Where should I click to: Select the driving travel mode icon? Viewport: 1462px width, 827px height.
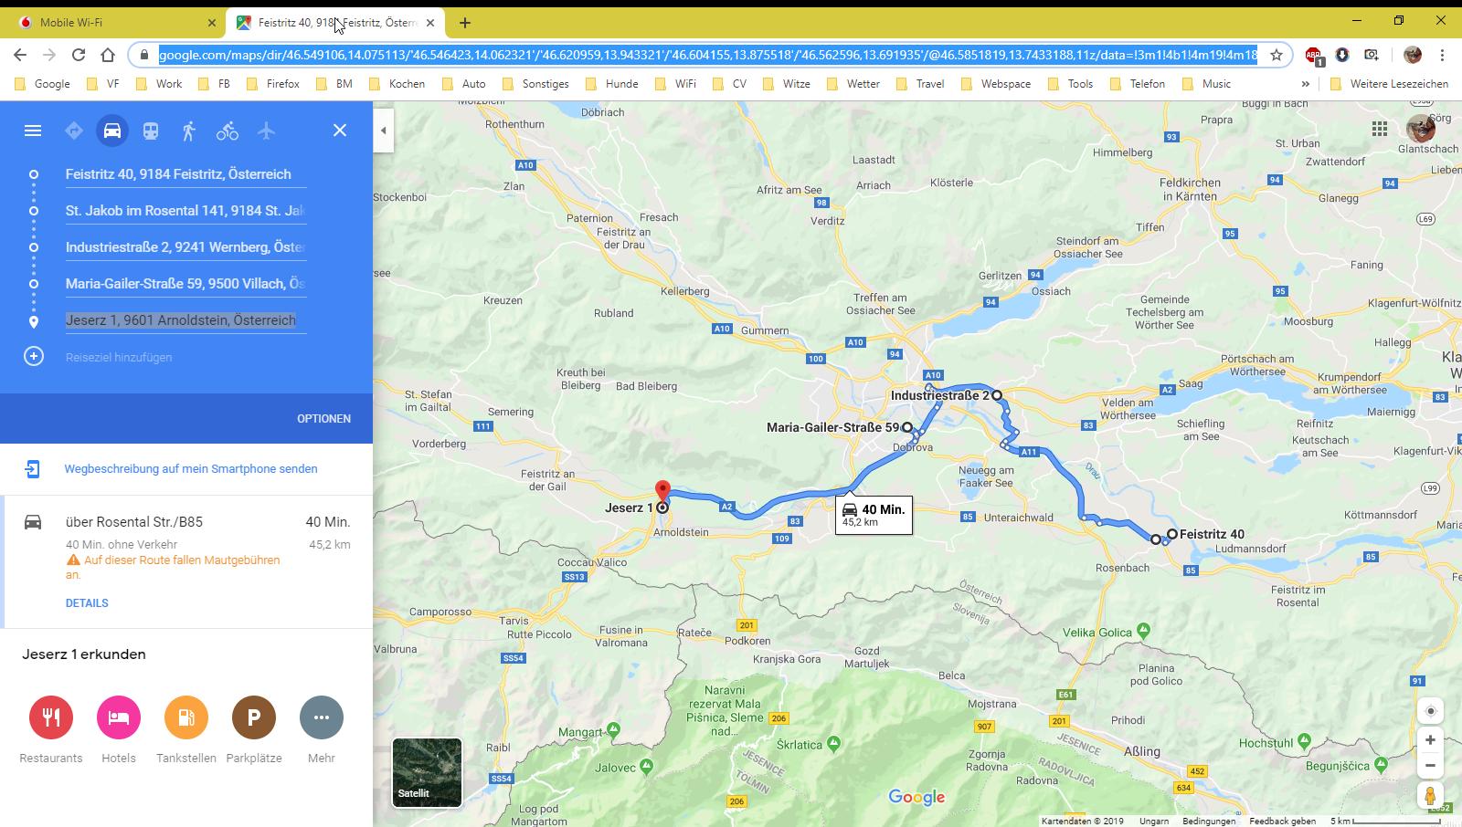[112, 131]
